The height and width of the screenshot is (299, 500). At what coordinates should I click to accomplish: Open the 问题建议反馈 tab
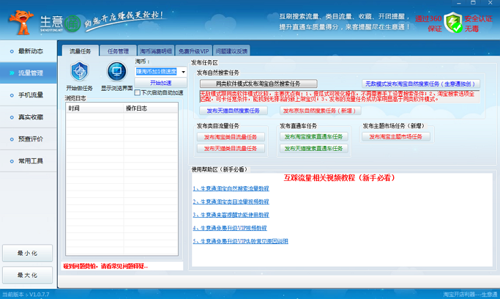(x=231, y=51)
